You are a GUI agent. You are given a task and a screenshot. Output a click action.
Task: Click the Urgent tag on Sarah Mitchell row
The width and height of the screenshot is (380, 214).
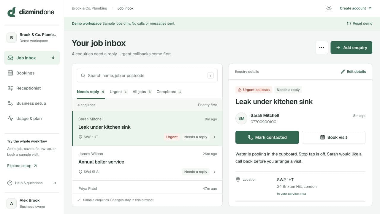[x=172, y=137]
